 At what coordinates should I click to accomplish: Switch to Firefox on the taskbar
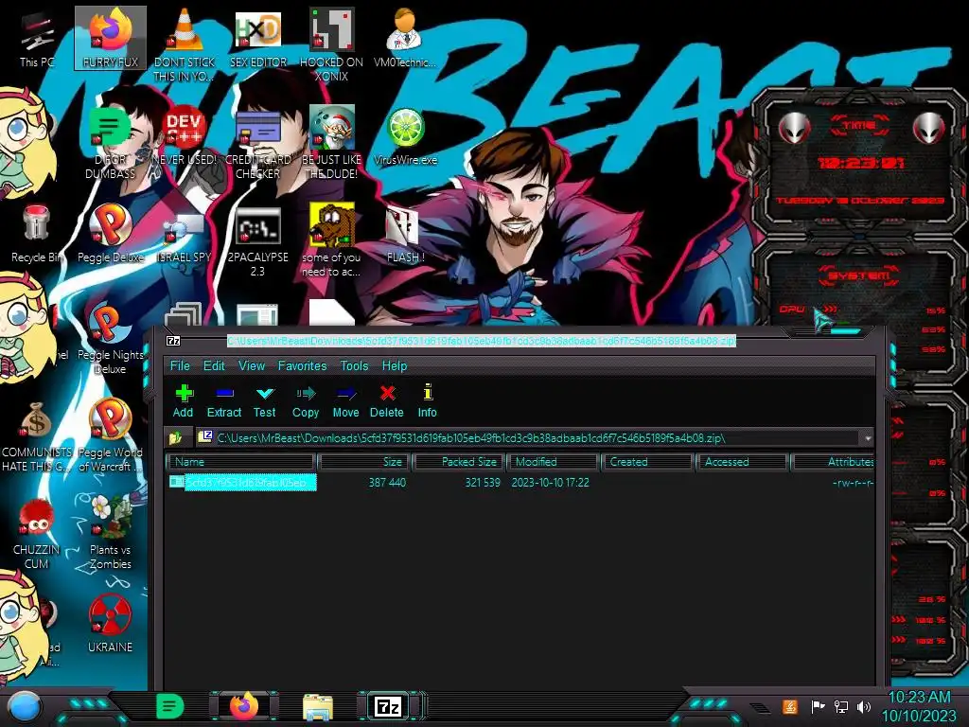click(244, 706)
